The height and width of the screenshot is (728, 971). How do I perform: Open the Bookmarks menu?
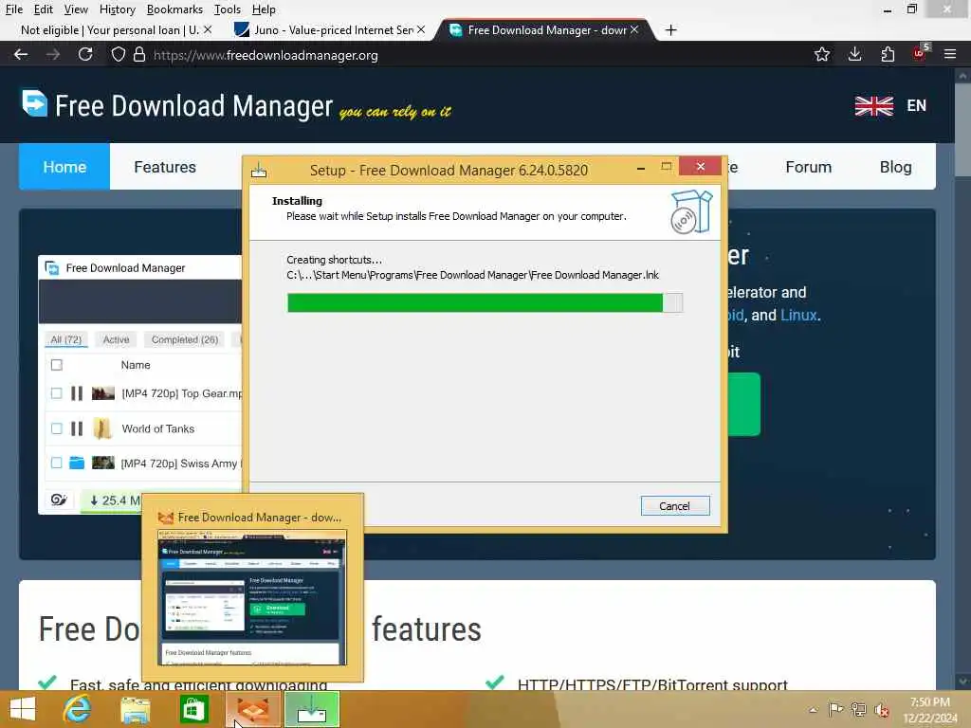point(174,9)
